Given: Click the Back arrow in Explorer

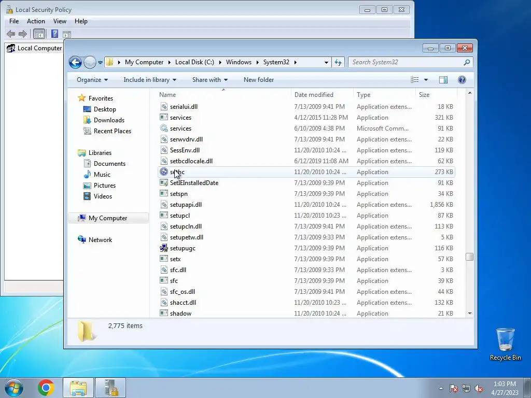Looking at the screenshot, I should [75, 62].
